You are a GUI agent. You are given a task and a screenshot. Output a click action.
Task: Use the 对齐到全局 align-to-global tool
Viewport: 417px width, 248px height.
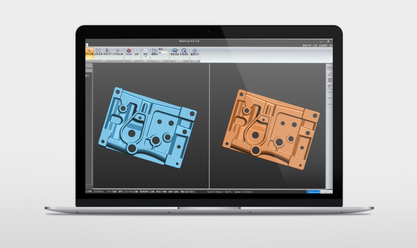coord(117,51)
